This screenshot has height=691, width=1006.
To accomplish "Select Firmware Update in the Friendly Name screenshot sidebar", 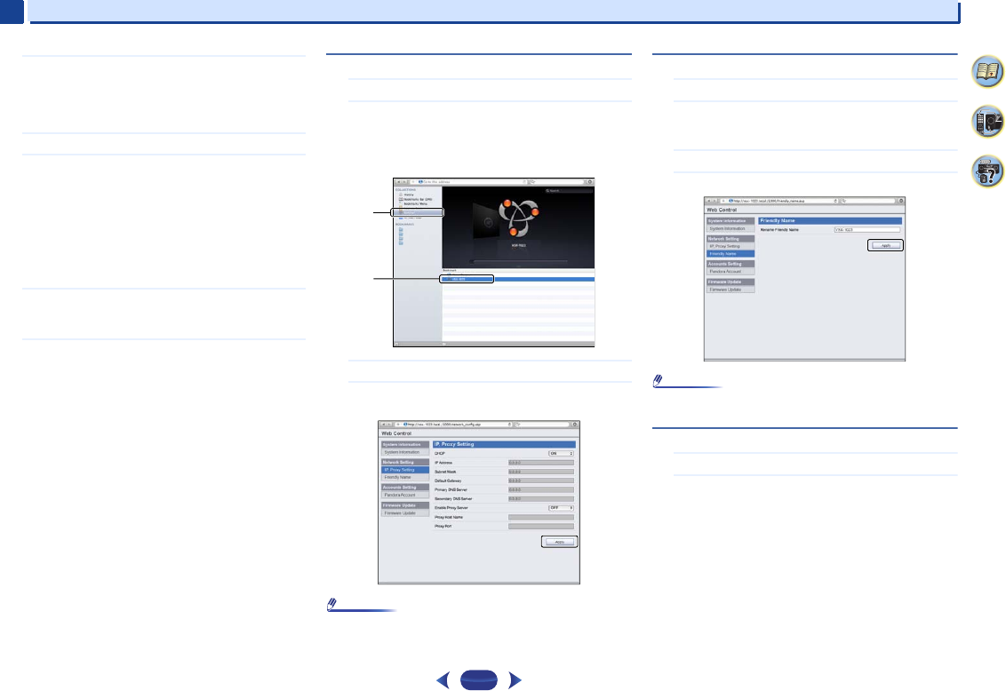I will pyautogui.click(x=731, y=289).
